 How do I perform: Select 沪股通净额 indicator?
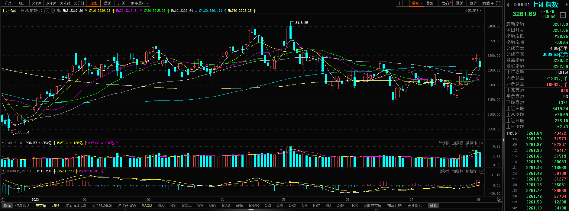coord(127,206)
